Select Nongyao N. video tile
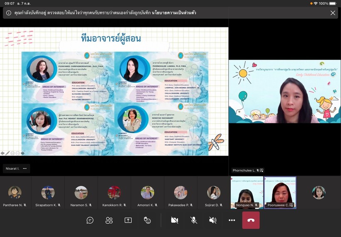Viewport: 341px width, 237px height. pos(247,193)
